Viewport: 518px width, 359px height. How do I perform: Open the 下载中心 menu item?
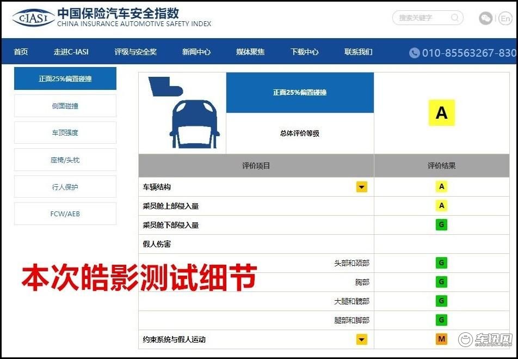coord(304,52)
